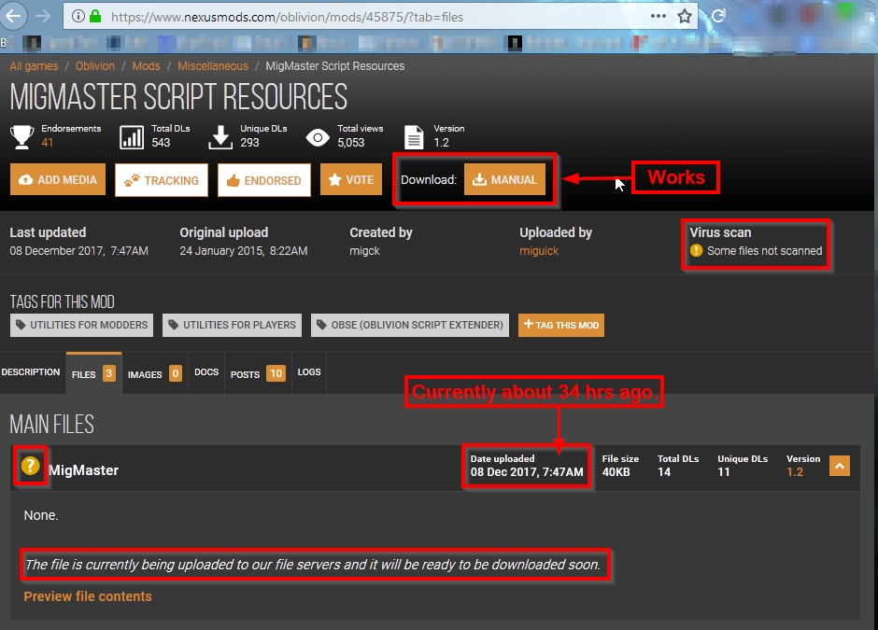Click the virus scan warning exclamation icon
The width and height of the screenshot is (878, 630).
[x=696, y=250]
